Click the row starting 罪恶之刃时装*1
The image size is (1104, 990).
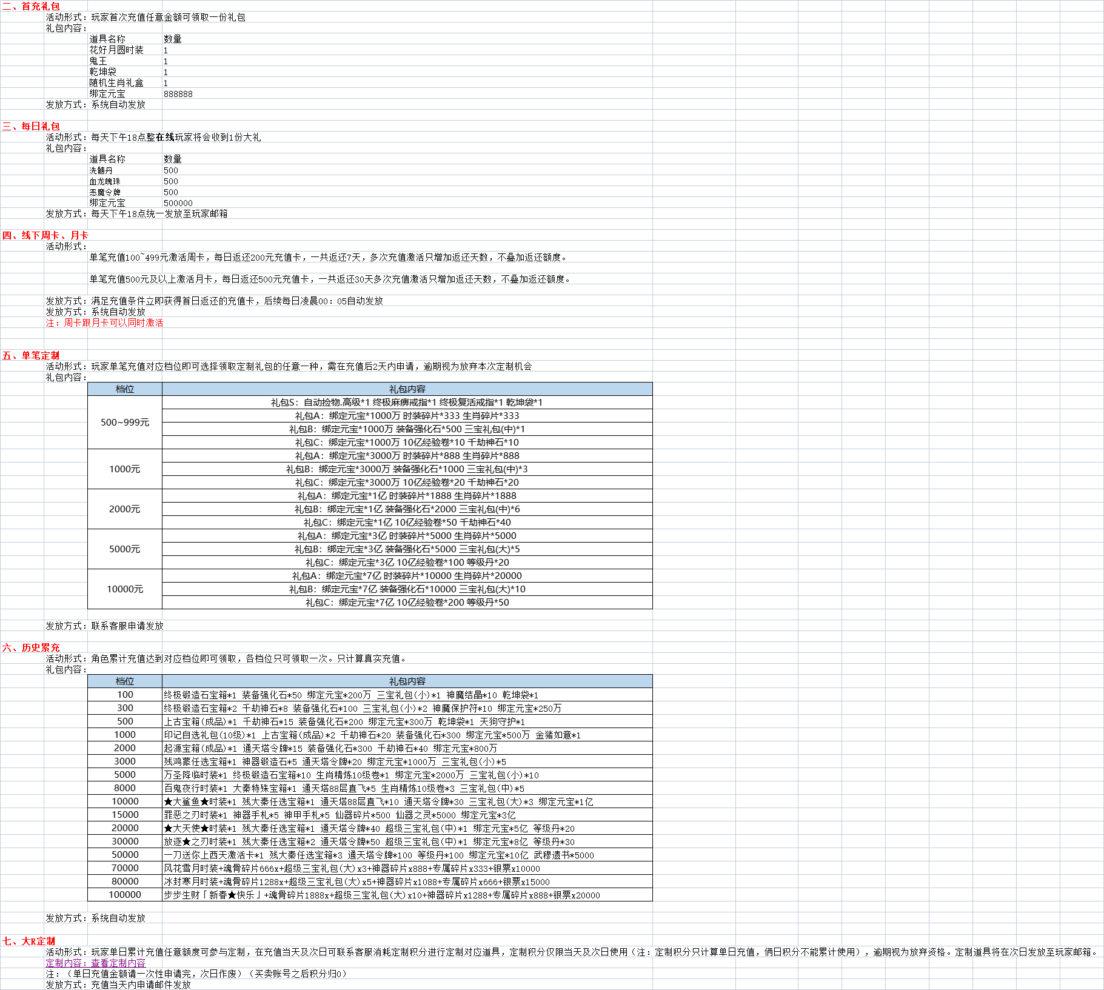point(407,814)
